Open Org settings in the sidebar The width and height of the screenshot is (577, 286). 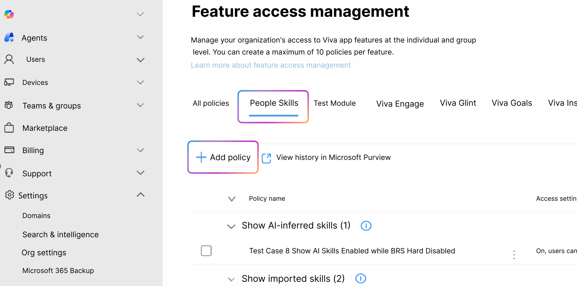click(x=44, y=253)
